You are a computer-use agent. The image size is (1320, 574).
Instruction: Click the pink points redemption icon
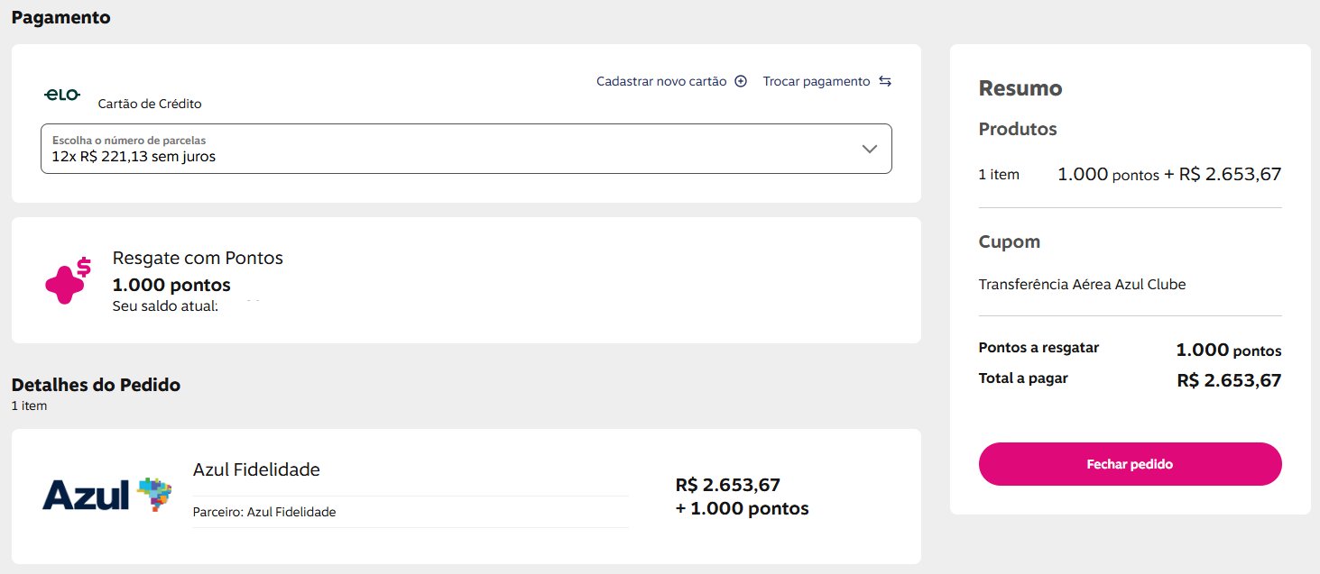pyautogui.click(x=69, y=280)
